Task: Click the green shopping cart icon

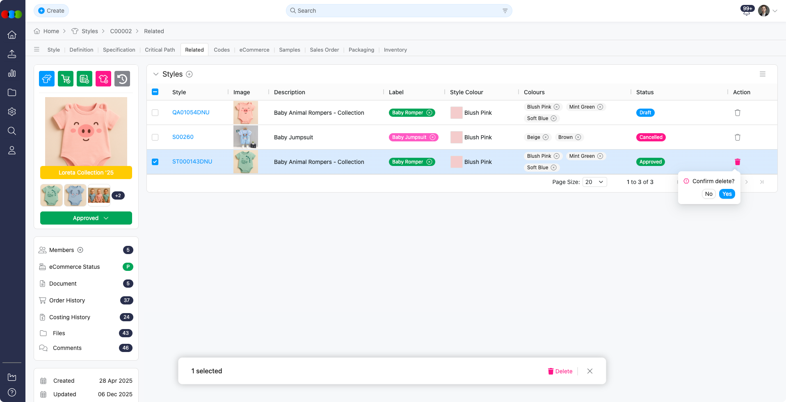Action: point(66,79)
